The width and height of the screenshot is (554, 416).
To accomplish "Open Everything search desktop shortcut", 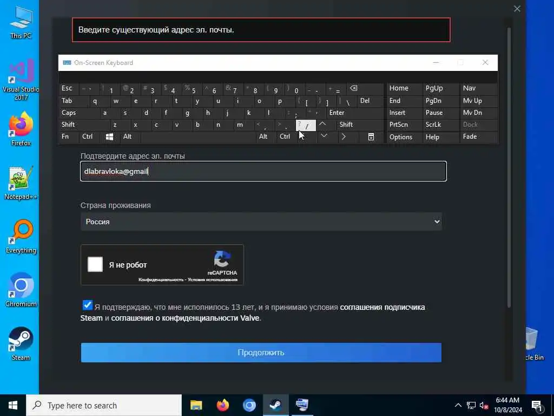I will (21, 237).
